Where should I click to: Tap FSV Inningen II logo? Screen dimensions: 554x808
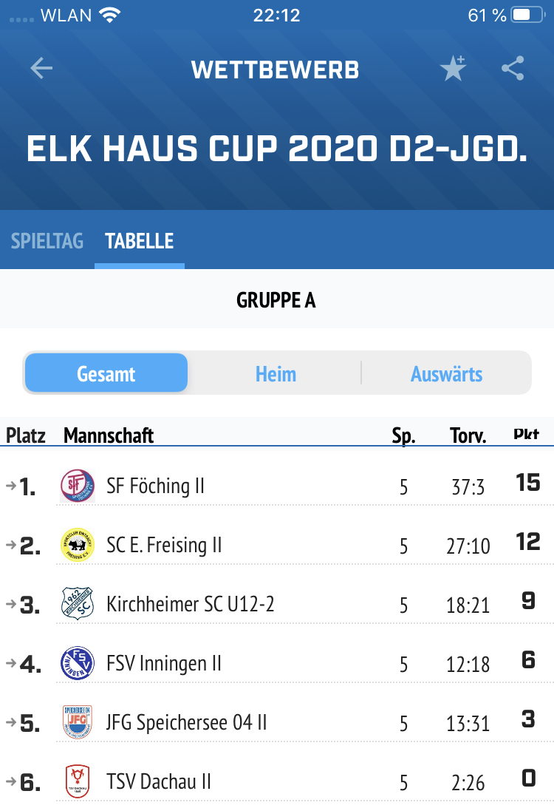(78, 663)
